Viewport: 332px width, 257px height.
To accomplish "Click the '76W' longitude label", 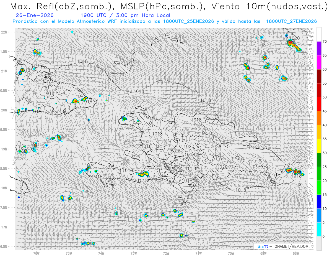I will [x=36, y=253].
